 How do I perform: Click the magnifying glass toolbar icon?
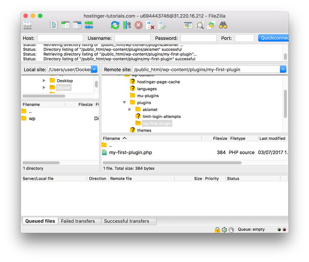199,25
